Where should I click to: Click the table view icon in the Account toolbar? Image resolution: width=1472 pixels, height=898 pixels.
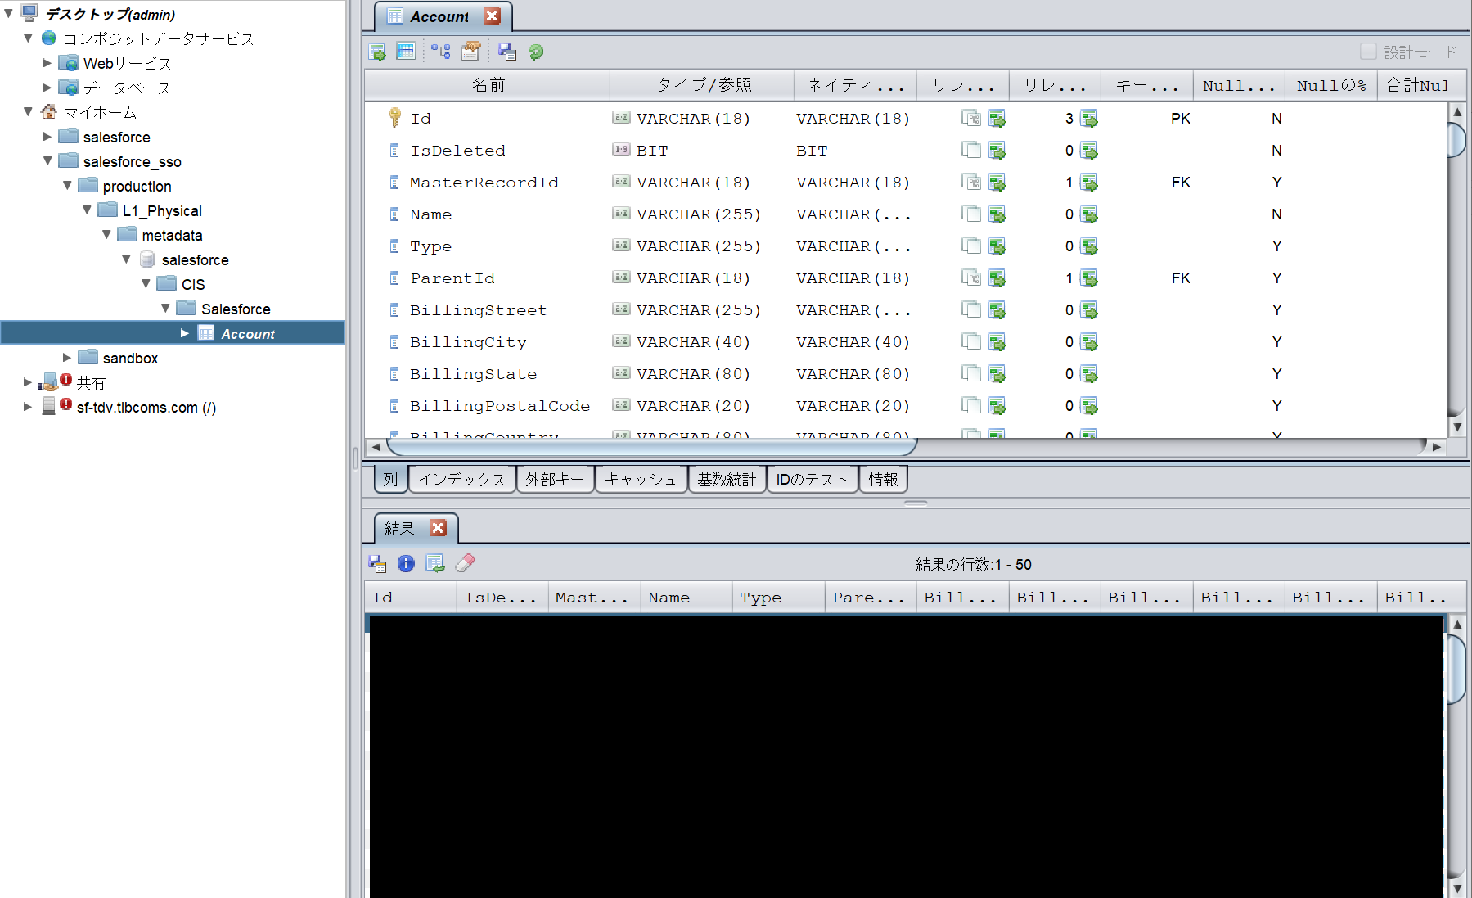pos(406,52)
